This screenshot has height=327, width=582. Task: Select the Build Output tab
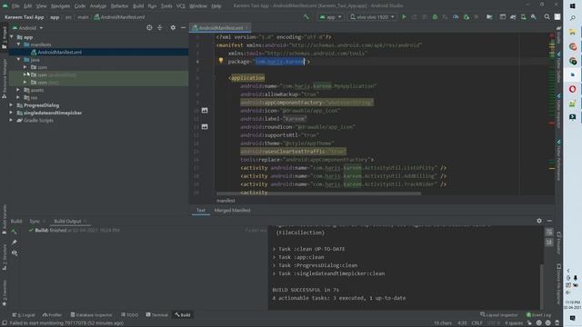(x=67, y=221)
